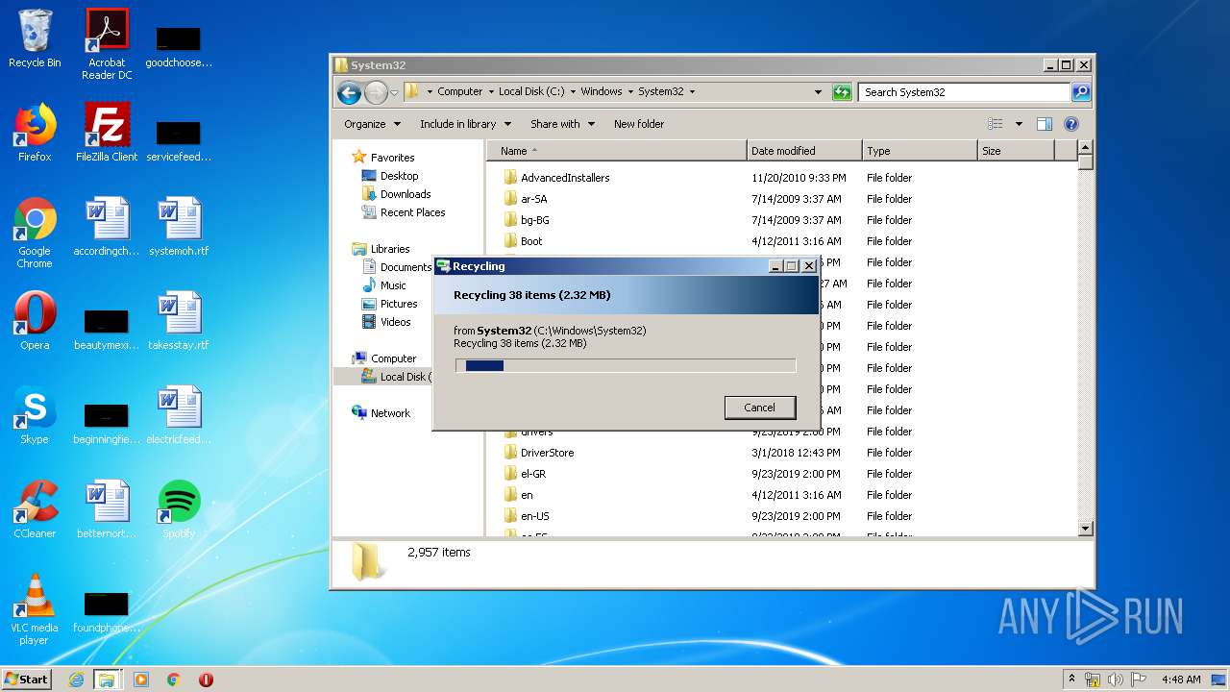The width and height of the screenshot is (1230, 692).
Task: Show hidden system tray icons
Action: point(1071,679)
